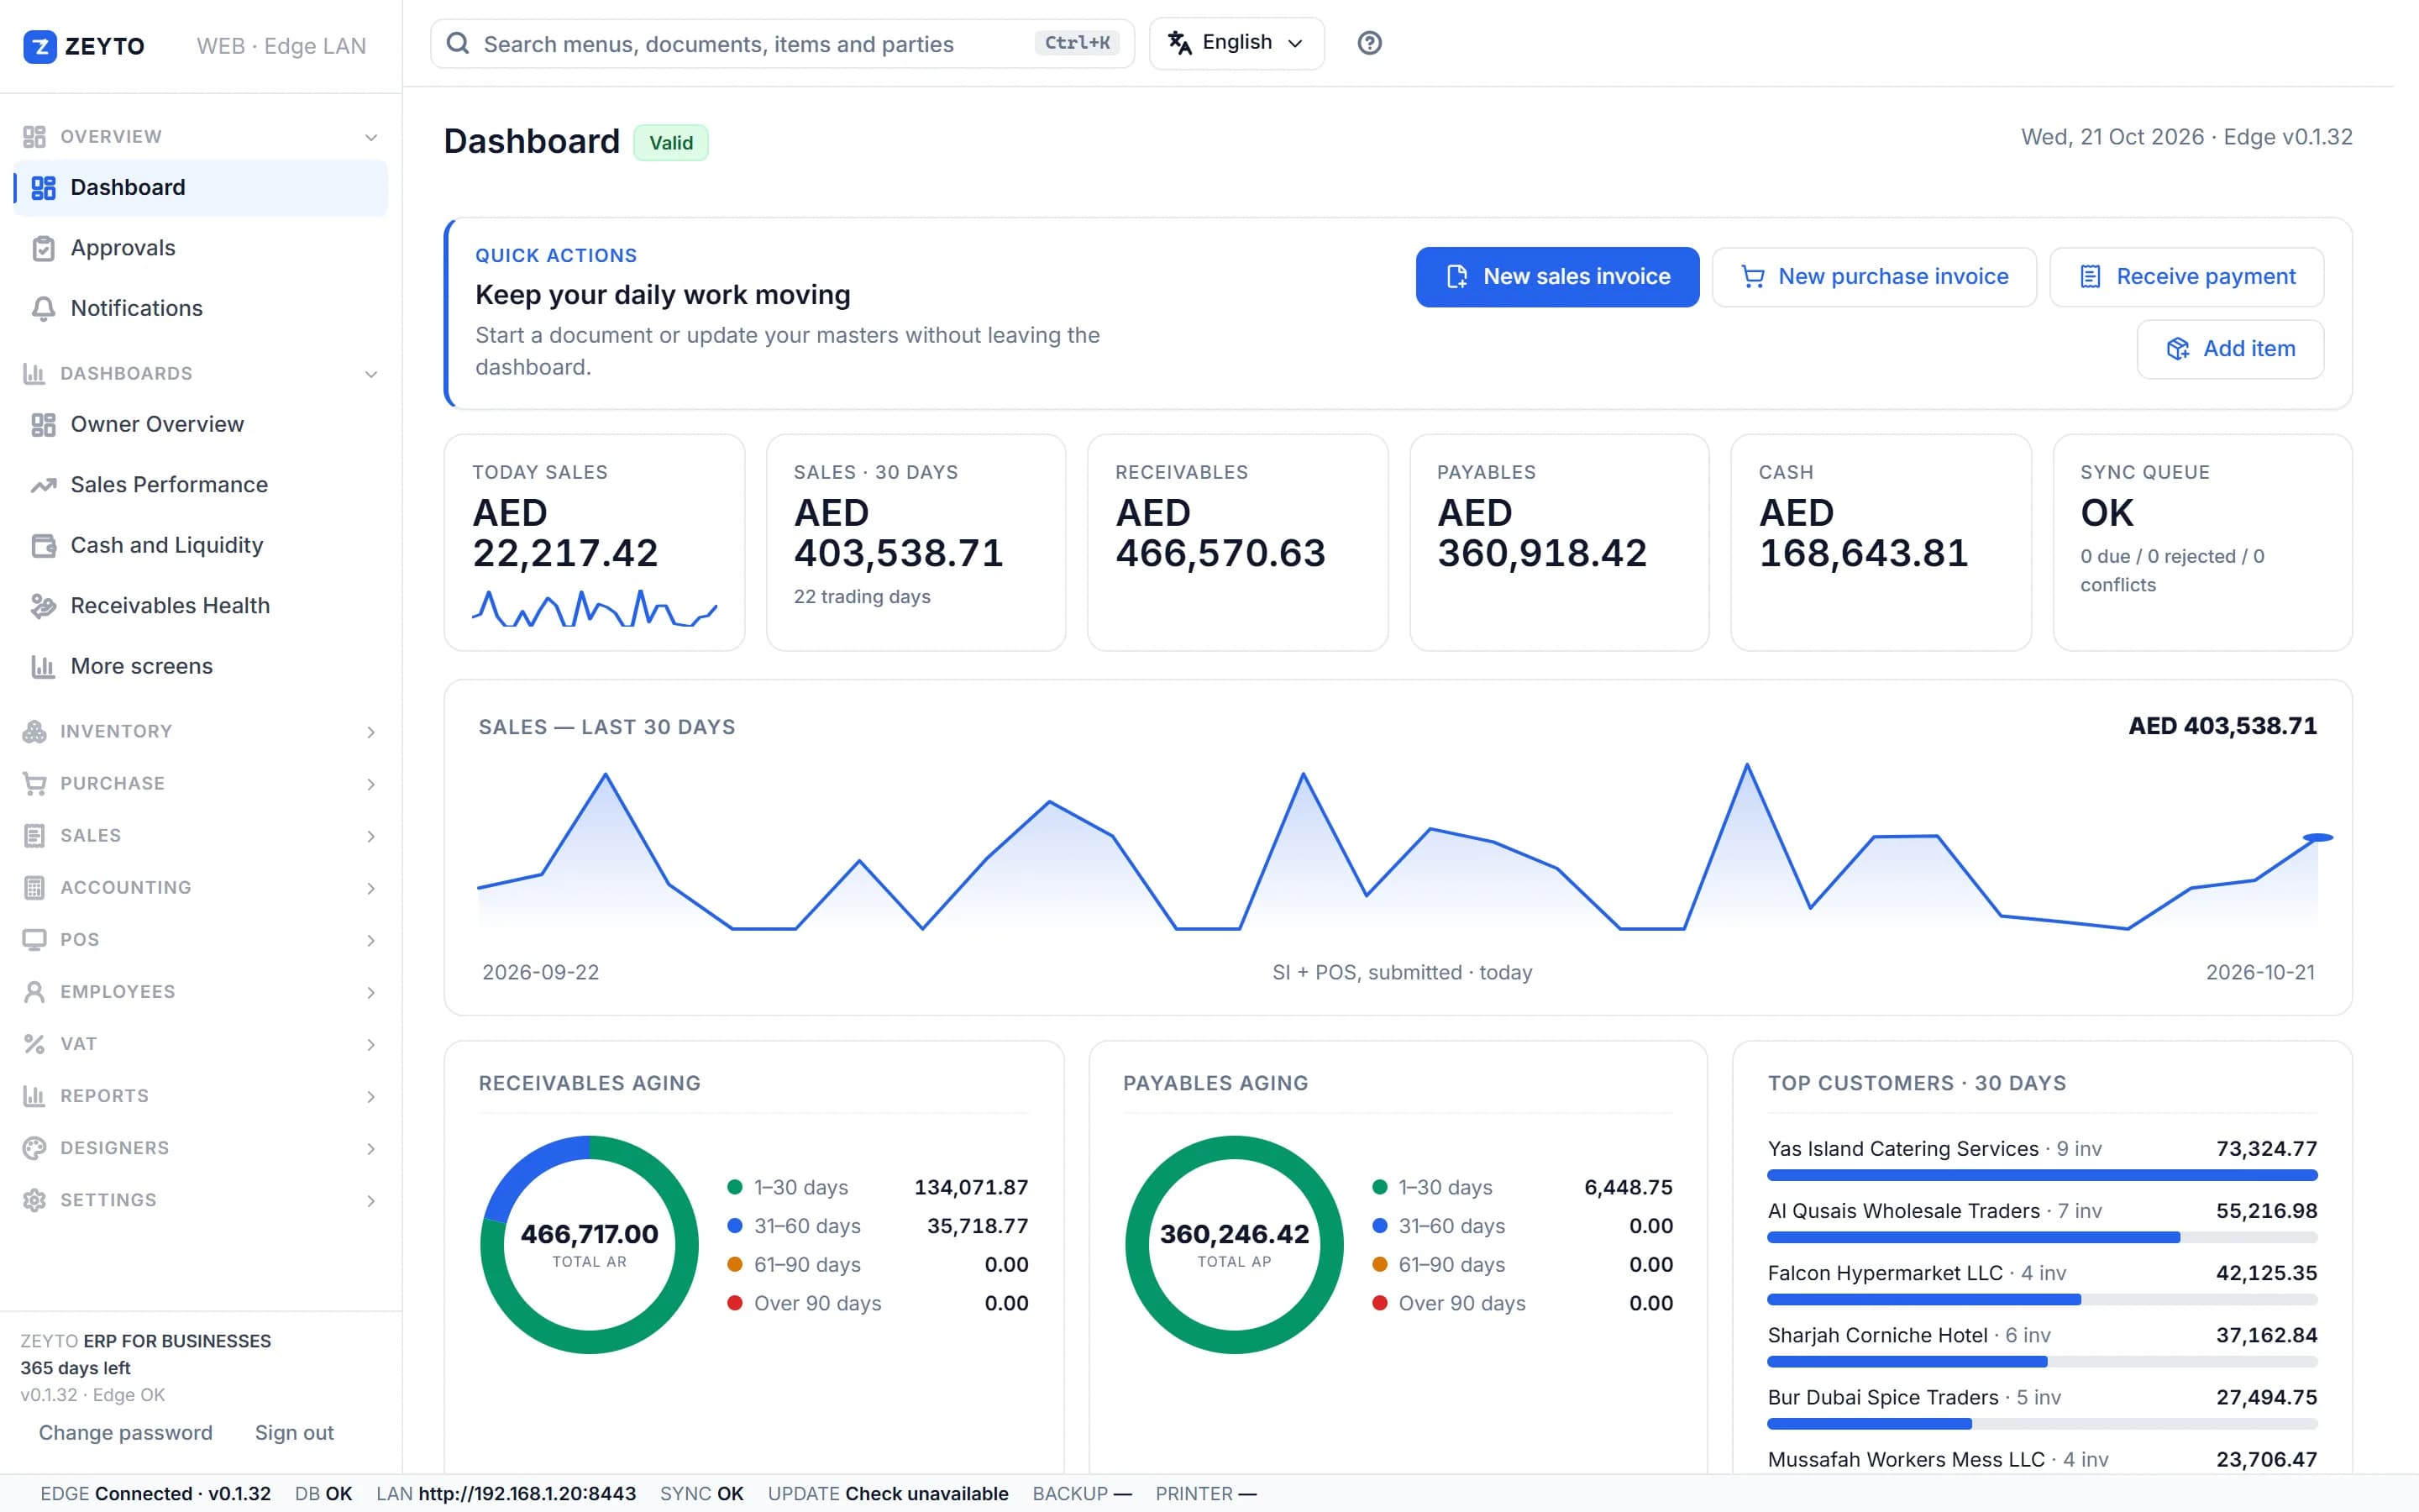Open Receivables Health dashboard

[x=201, y=606]
